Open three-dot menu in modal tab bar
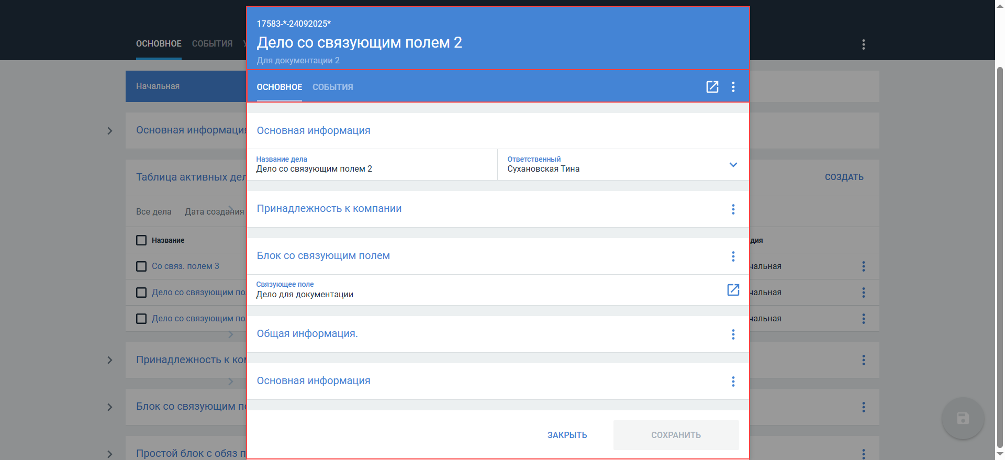This screenshot has width=1005, height=460. pyautogui.click(x=733, y=87)
